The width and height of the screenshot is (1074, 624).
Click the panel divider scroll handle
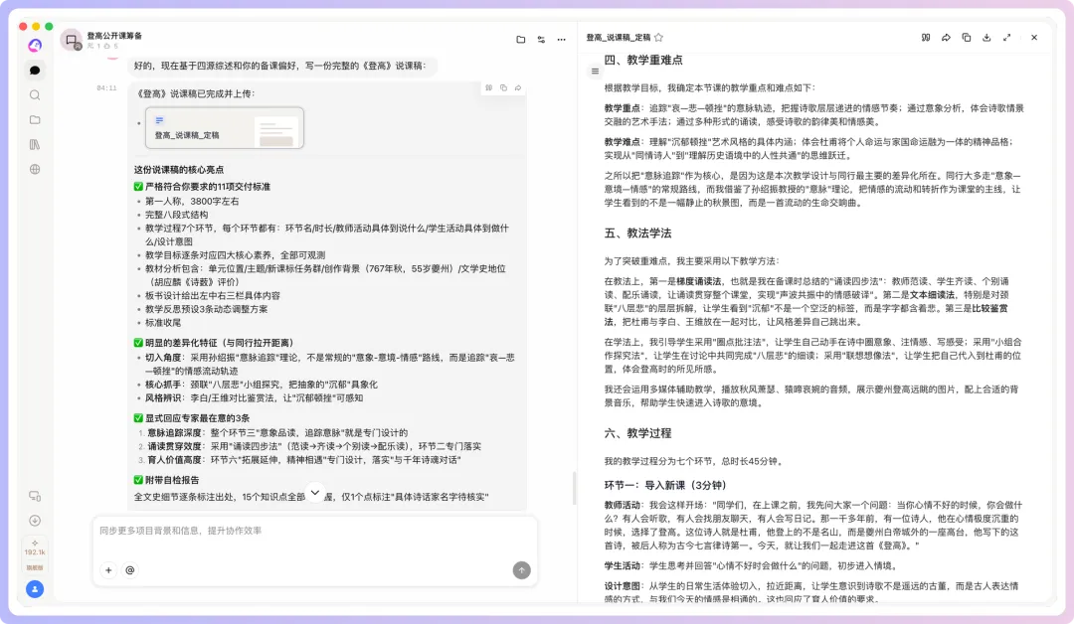tap(575, 488)
